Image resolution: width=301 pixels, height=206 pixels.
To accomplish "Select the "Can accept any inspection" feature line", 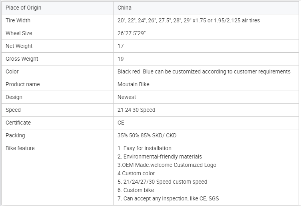I will tap(168, 198).
